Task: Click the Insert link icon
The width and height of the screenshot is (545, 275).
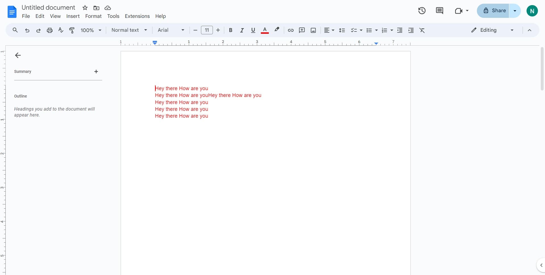Action: pos(291,30)
